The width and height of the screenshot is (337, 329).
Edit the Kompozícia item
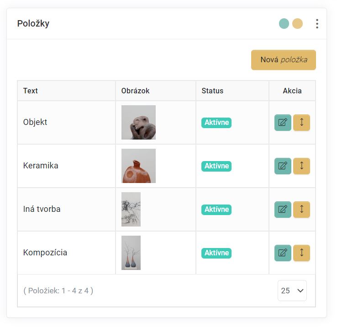pyautogui.click(x=283, y=253)
